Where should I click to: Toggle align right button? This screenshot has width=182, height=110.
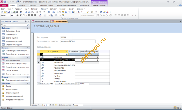coord(35,15)
